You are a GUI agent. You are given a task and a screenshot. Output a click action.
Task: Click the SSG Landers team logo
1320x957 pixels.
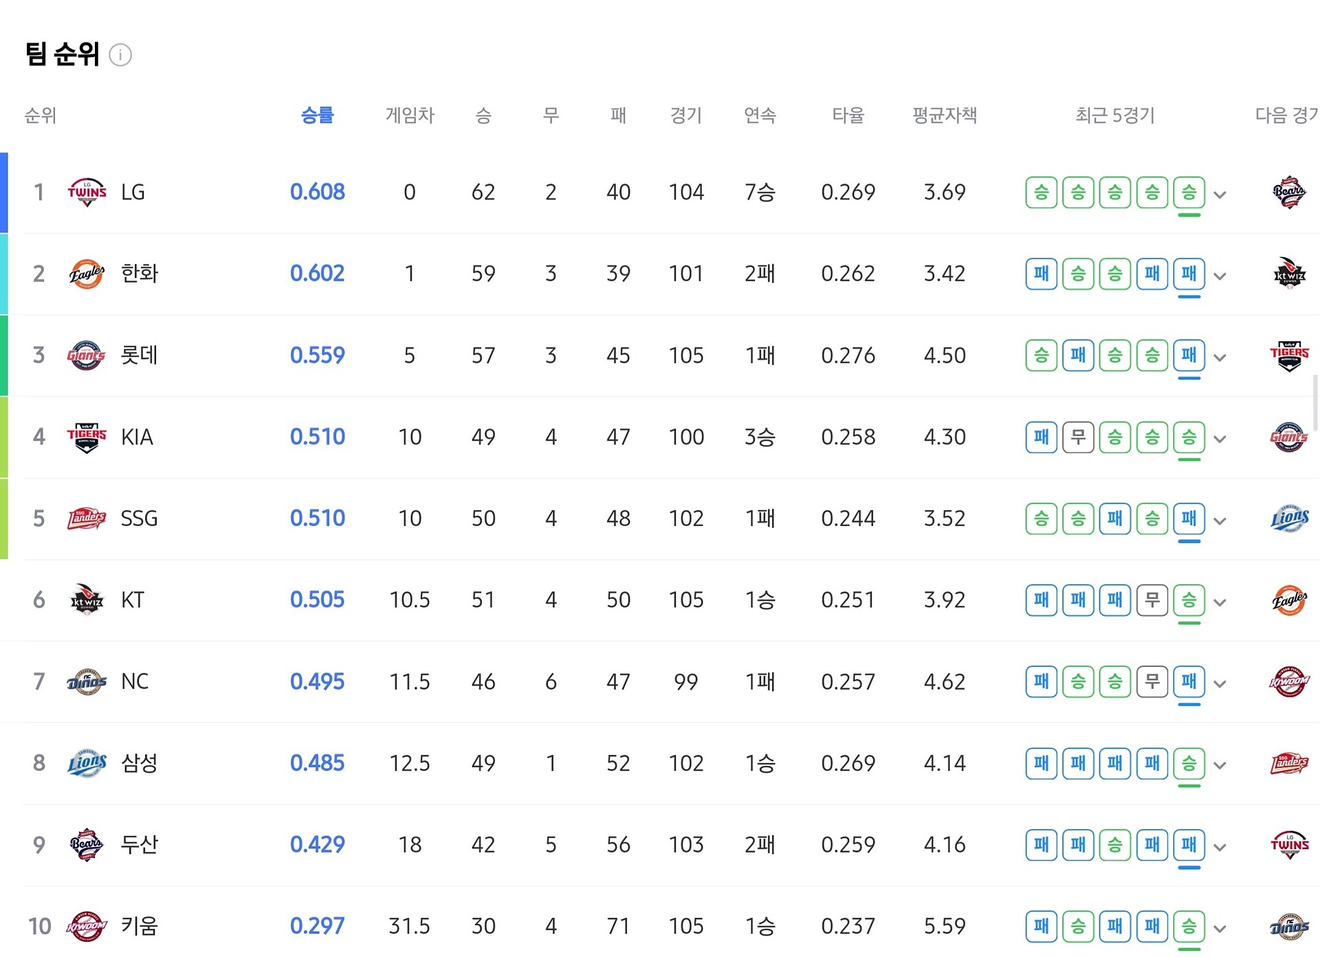click(x=87, y=518)
